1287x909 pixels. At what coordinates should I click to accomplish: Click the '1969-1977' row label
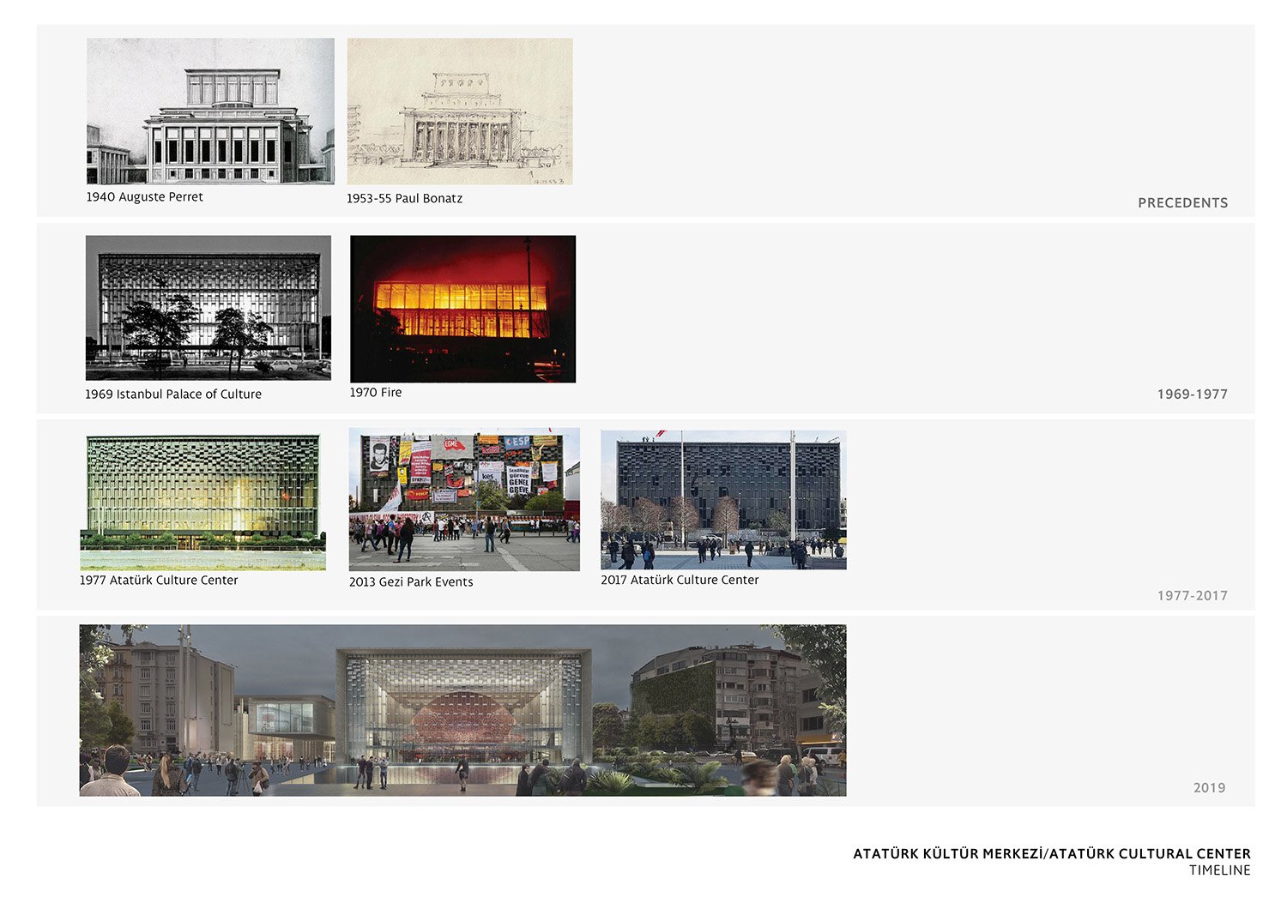tap(1193, 394)
